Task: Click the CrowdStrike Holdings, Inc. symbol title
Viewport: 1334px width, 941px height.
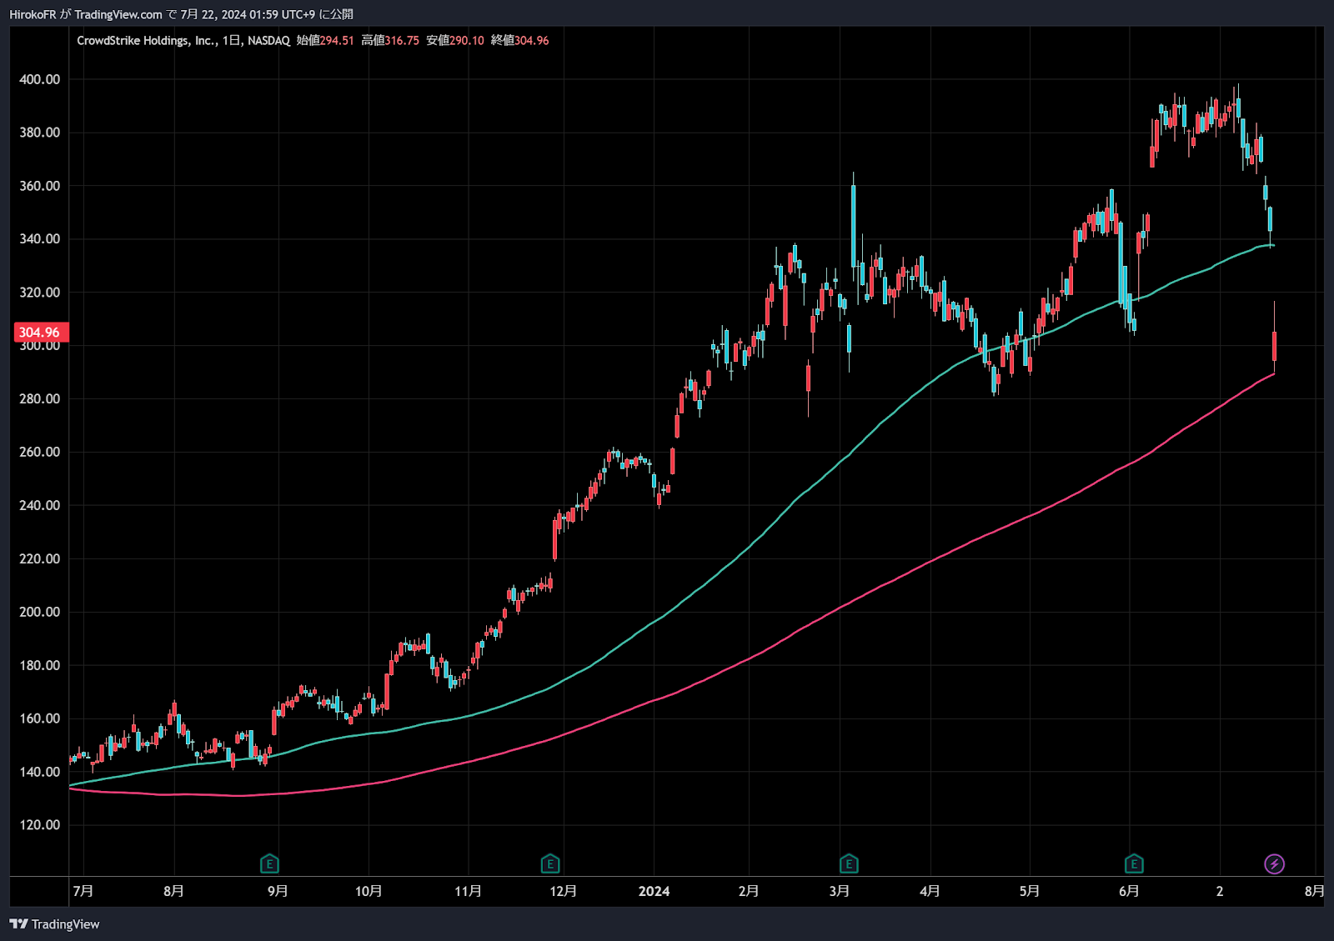Action: coord(147,40)
